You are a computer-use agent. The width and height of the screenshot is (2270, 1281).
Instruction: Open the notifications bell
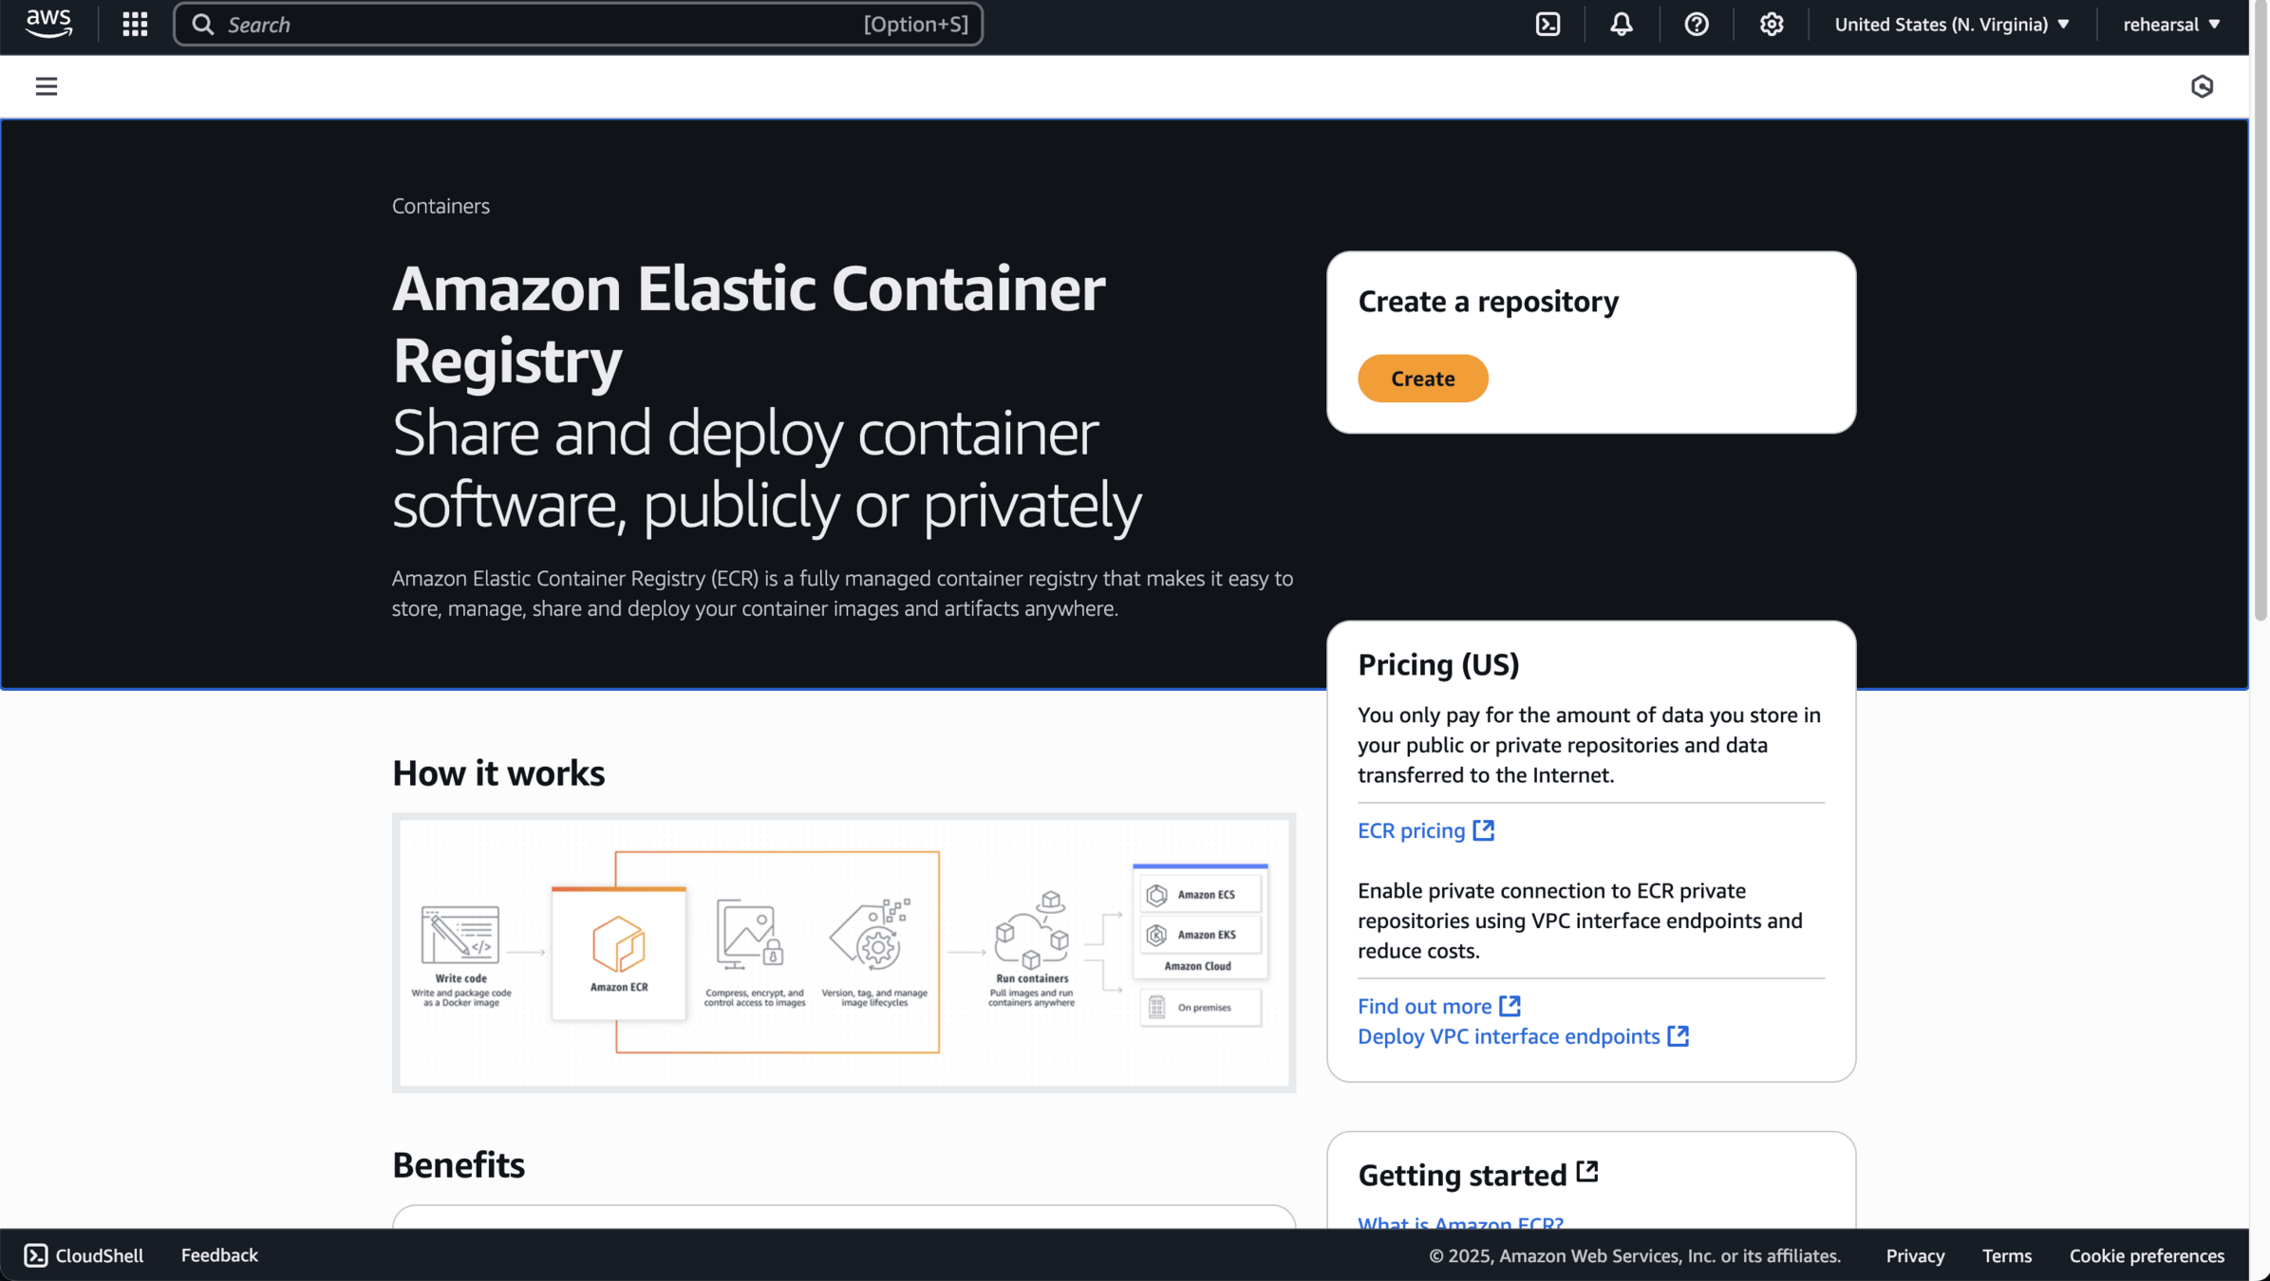pyautogui.click(x=1622, y=24)
